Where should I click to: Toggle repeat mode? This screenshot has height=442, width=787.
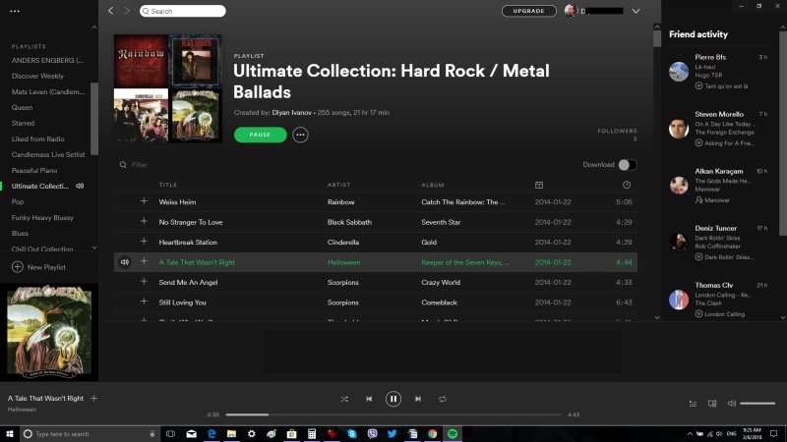tap(442, 399)
